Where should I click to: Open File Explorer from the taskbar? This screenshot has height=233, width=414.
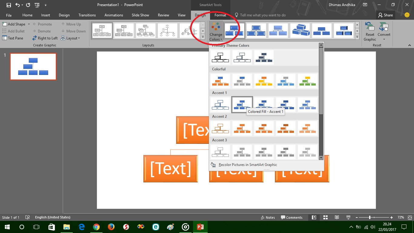pyautogui.click(x=66, y=227)
